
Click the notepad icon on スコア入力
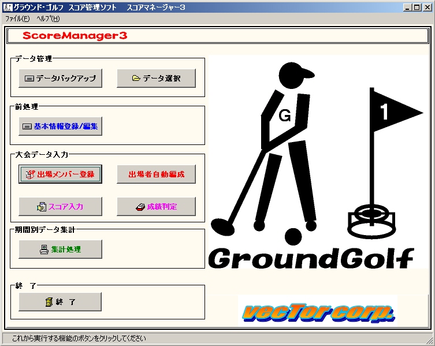[42, 207]
